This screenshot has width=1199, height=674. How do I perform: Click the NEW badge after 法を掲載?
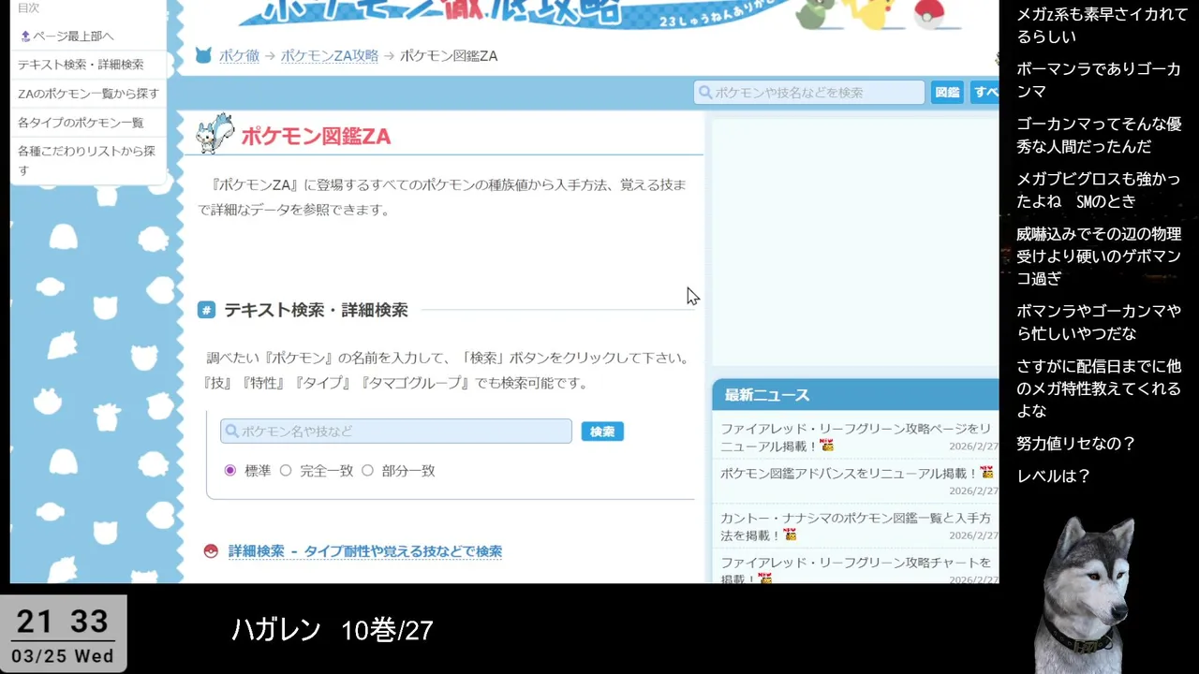tap(790, 535)
